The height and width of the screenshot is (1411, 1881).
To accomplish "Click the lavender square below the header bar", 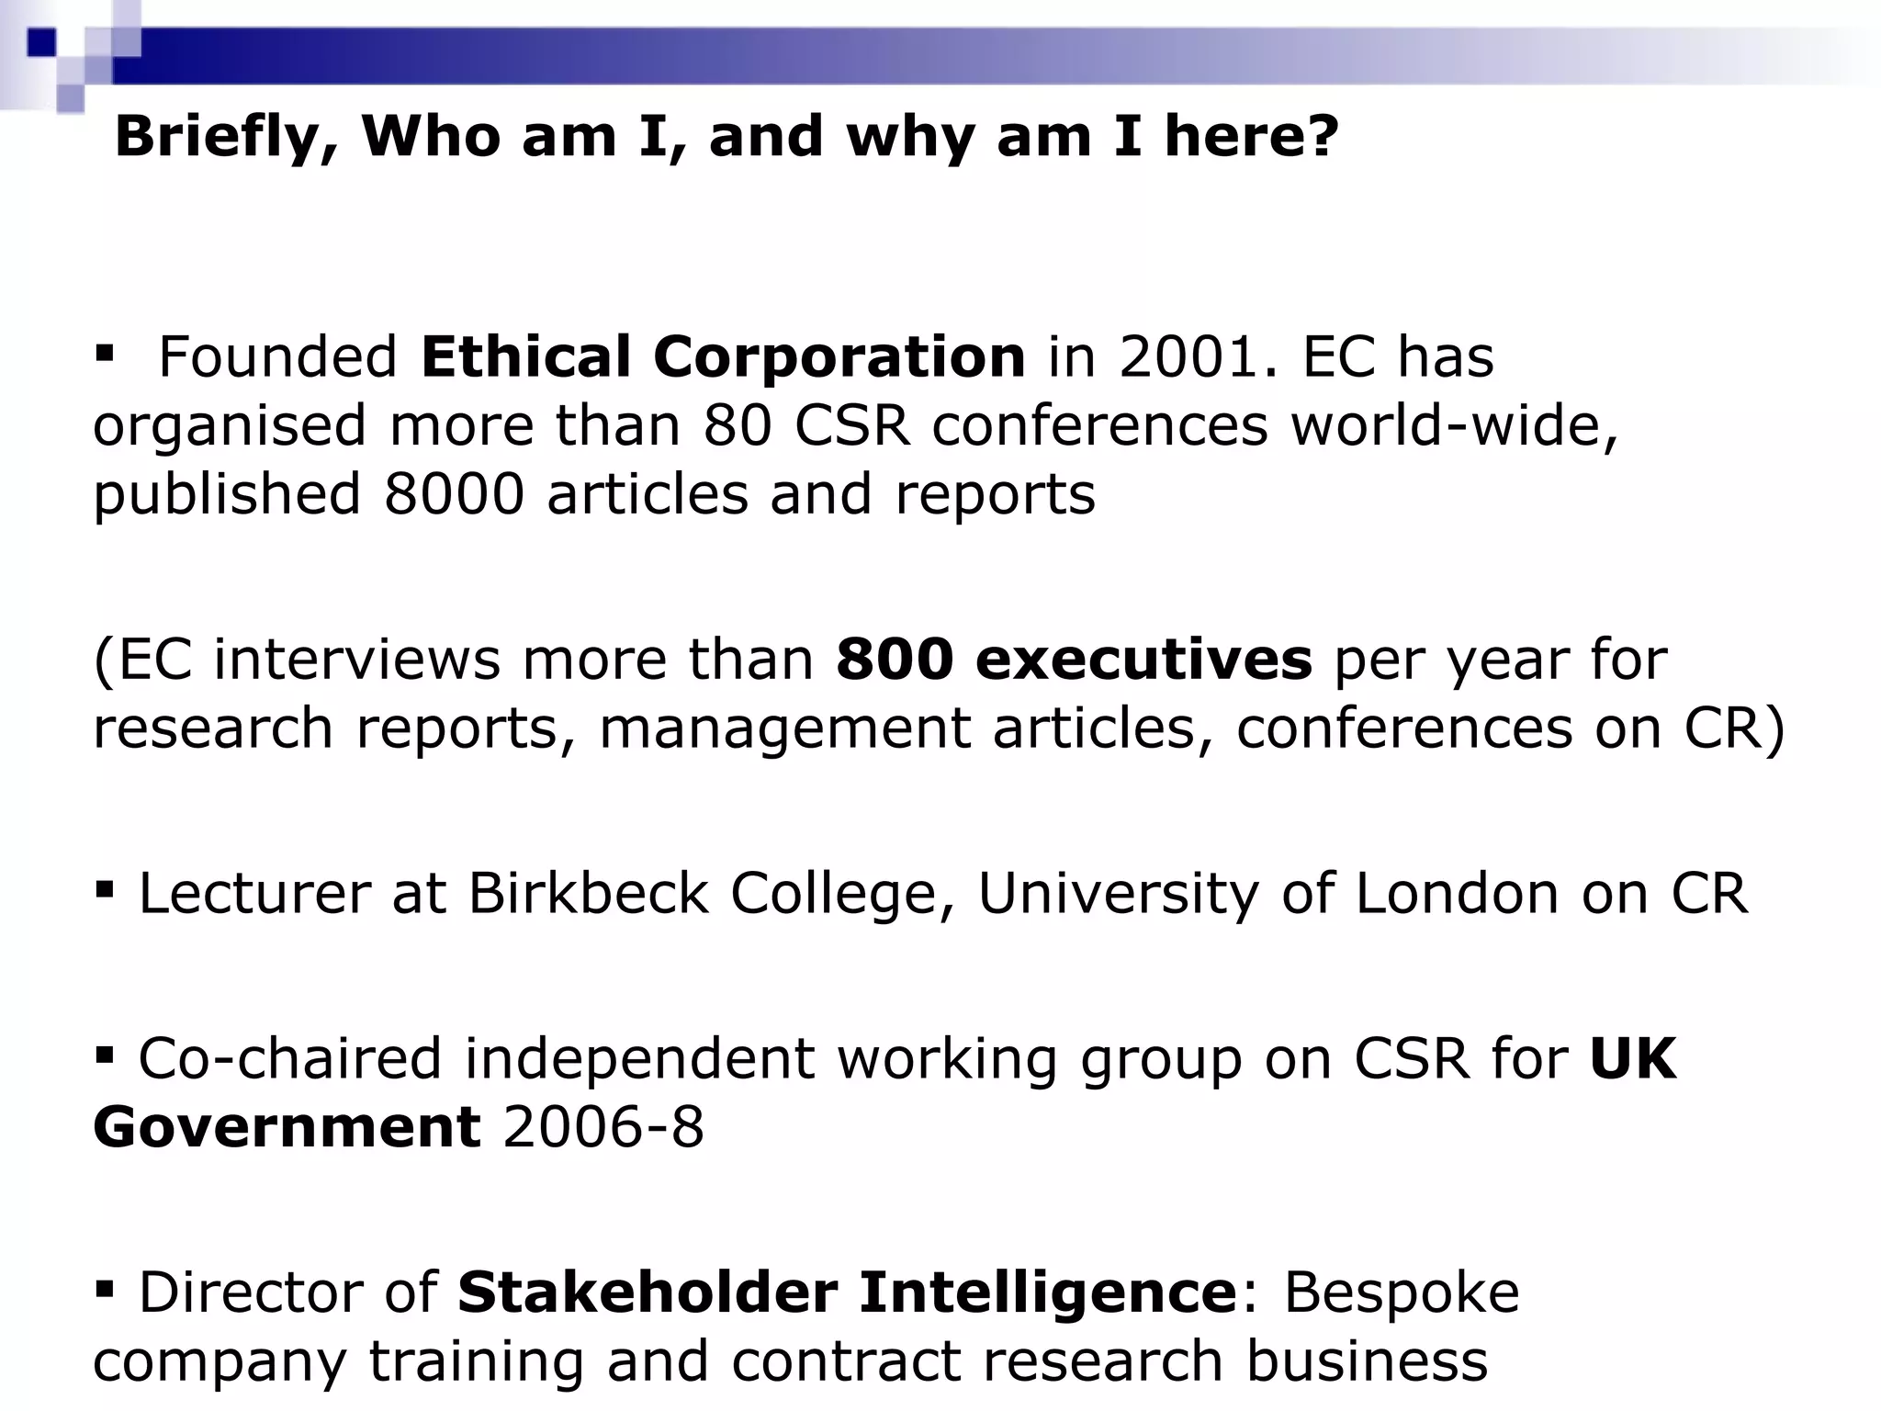I will [x=70, y=98].
